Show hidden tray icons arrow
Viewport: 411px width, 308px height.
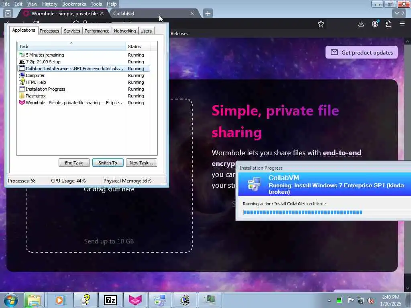point(329,300)
